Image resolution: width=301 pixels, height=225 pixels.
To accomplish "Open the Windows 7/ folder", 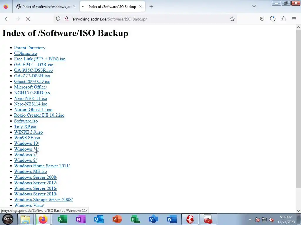I will (x=25, y=155).
